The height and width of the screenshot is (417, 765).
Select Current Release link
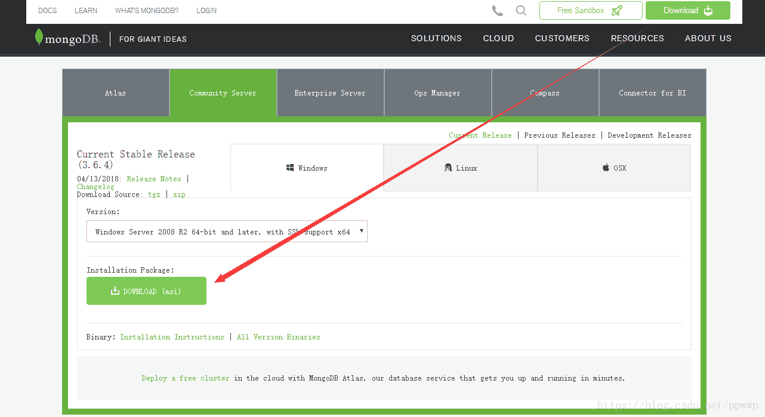[480, 135]
